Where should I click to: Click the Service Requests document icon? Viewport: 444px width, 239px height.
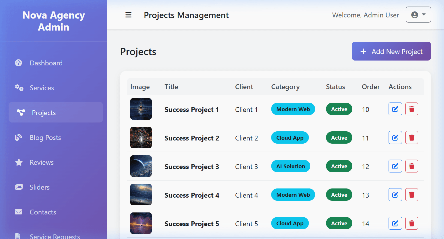click(x=18, y=236)
